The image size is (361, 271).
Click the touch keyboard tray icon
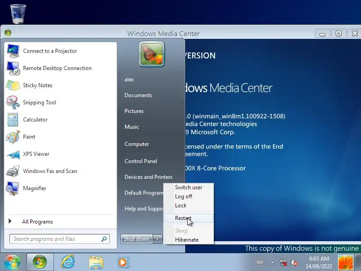(260, 262)
